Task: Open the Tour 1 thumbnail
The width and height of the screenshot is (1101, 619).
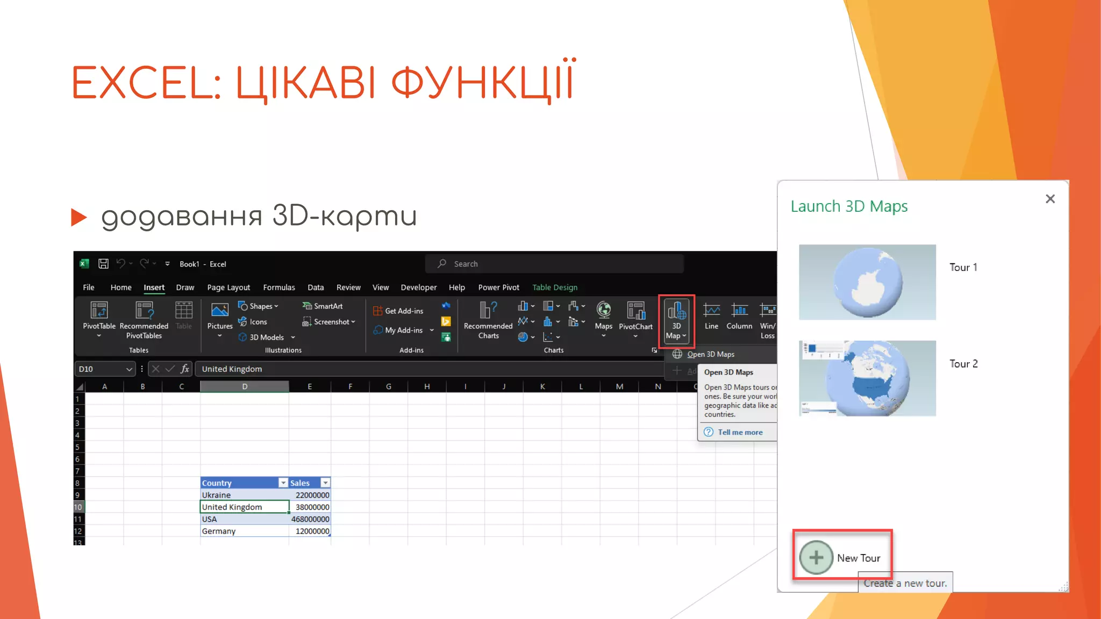Action: (867, 282)
